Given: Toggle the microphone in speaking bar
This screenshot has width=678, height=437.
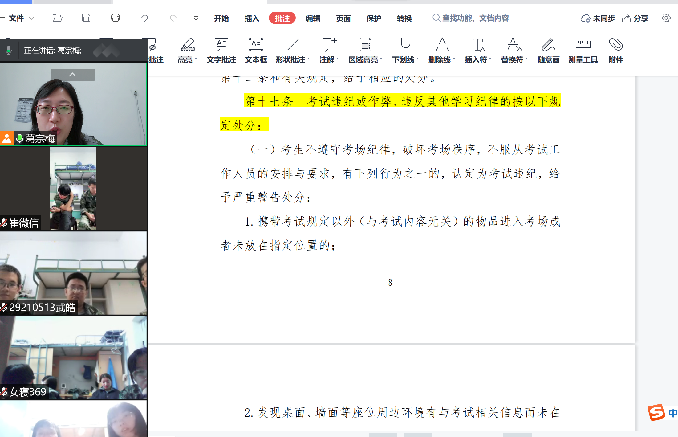Looking at the screenshot, I should [x=9, y=51].
